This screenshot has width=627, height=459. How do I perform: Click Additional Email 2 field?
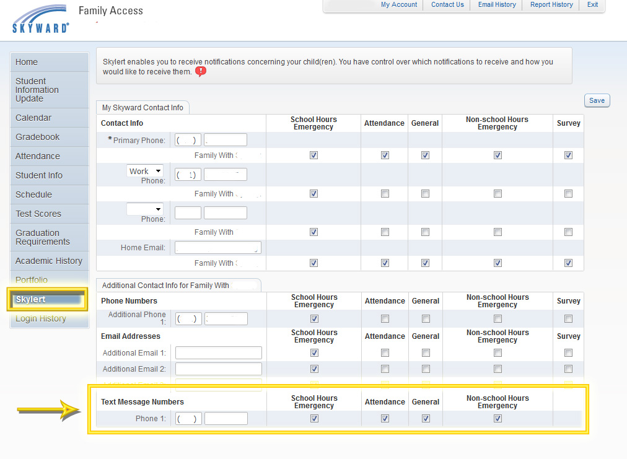click(x=219, y=369)
